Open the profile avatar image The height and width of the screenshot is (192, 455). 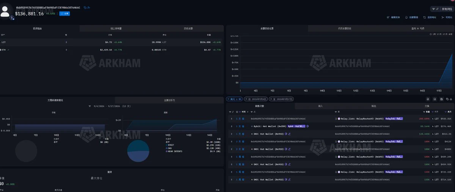point(5,11)
